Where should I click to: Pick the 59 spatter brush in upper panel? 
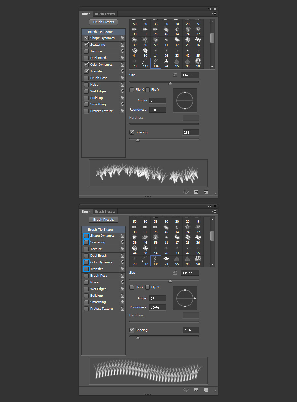click(156, 42)
